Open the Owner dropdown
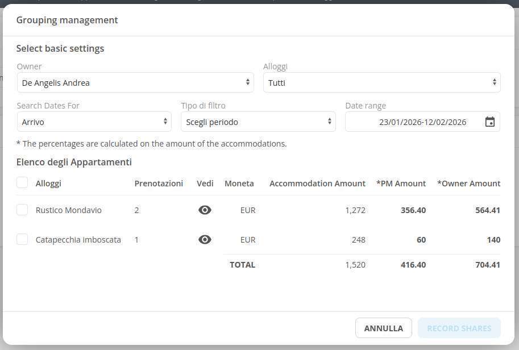The width and height of the screenshot is (519, 350). coord(135,83)
